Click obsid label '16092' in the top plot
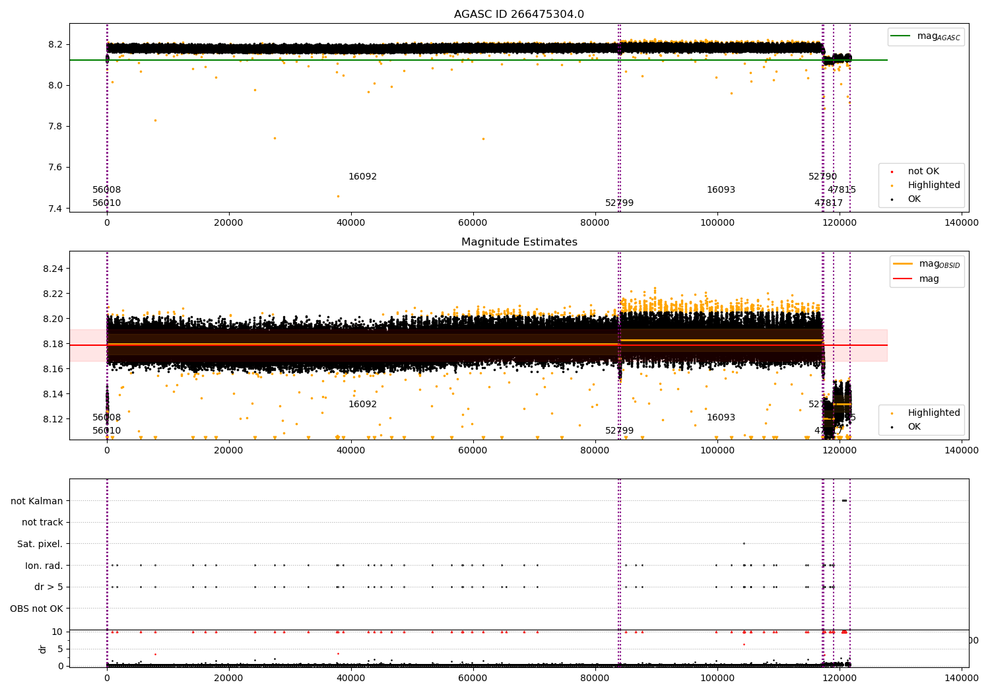 point(362,177)
